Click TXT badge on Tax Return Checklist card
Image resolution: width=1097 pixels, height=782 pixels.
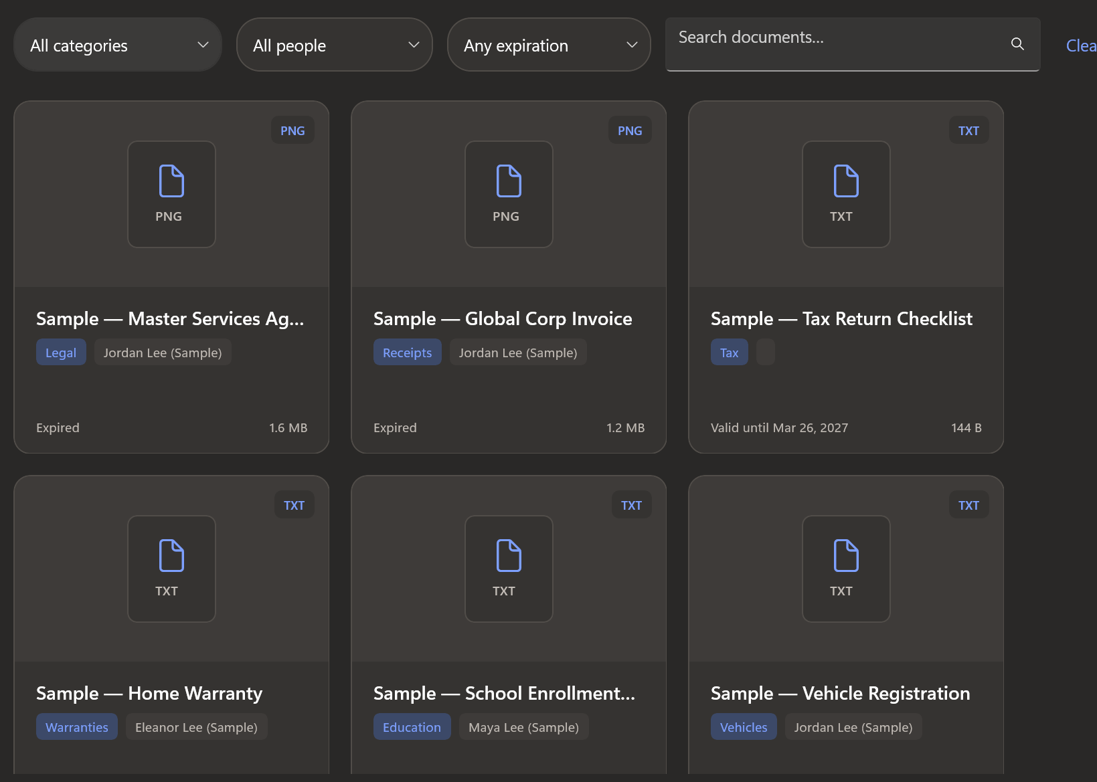(x=968, y=130)
